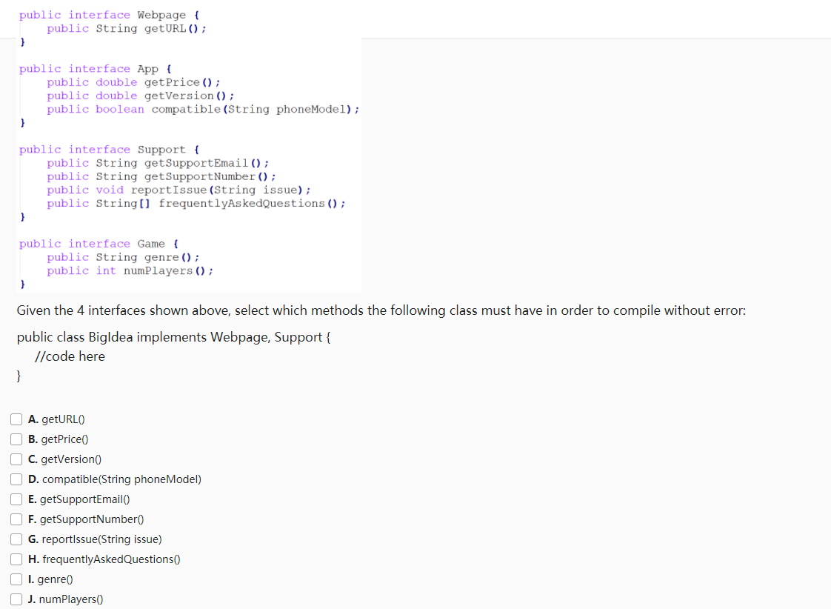Click the 'public void reportIssue' code line
This screenshot has height=609, width=831.
(x=178, y=190)
